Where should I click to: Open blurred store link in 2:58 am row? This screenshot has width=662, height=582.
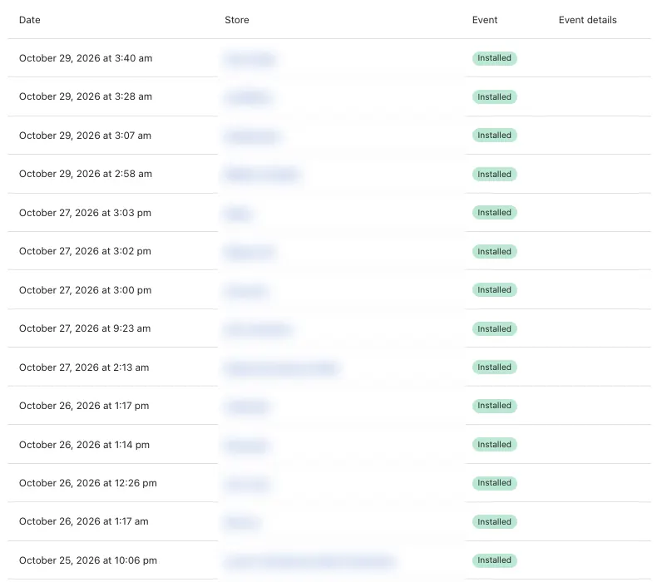263,175
